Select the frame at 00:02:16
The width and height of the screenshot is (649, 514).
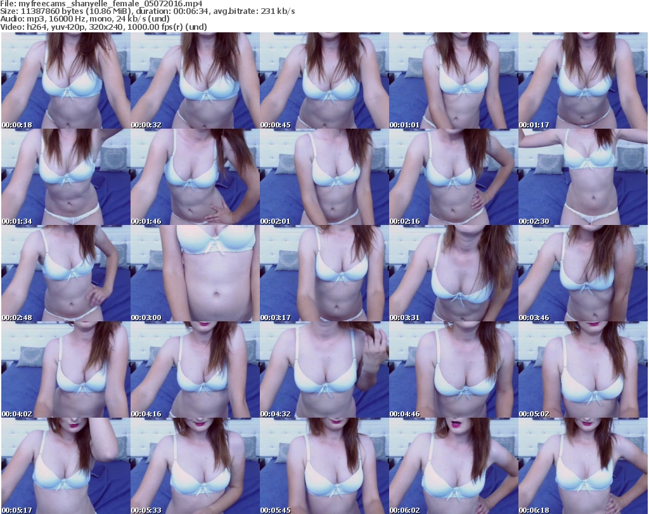tap(454, 177)
